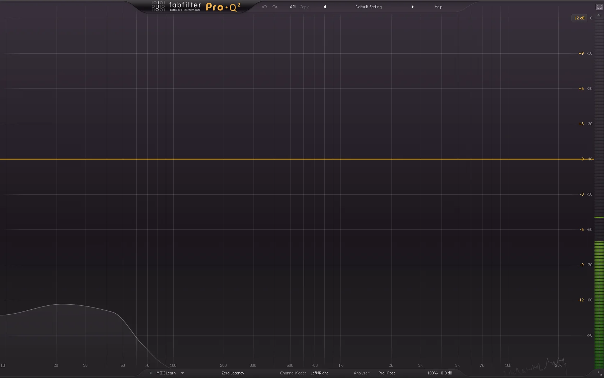604x378 pixels.
Task: Change Channel Mode from Left/Right
Action: coord(319,373)
